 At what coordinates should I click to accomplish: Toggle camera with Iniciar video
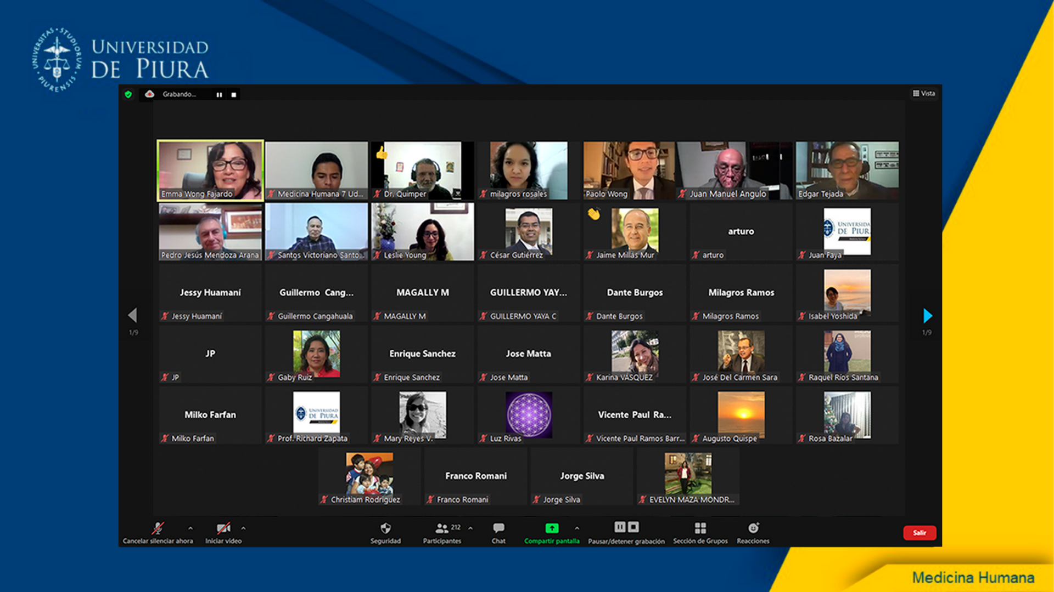click(223, 528)
